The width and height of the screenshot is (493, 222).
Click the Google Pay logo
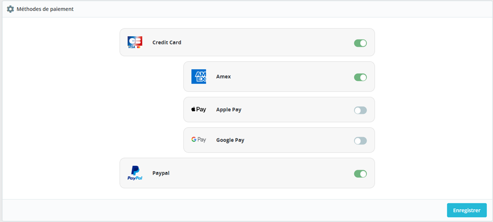tap(198, 140)
